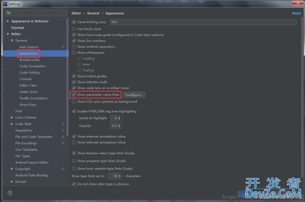Click the IntelliJ icon in the Settings title bar
The height and width of the screenshot is (202, 305).
(5, 4)
